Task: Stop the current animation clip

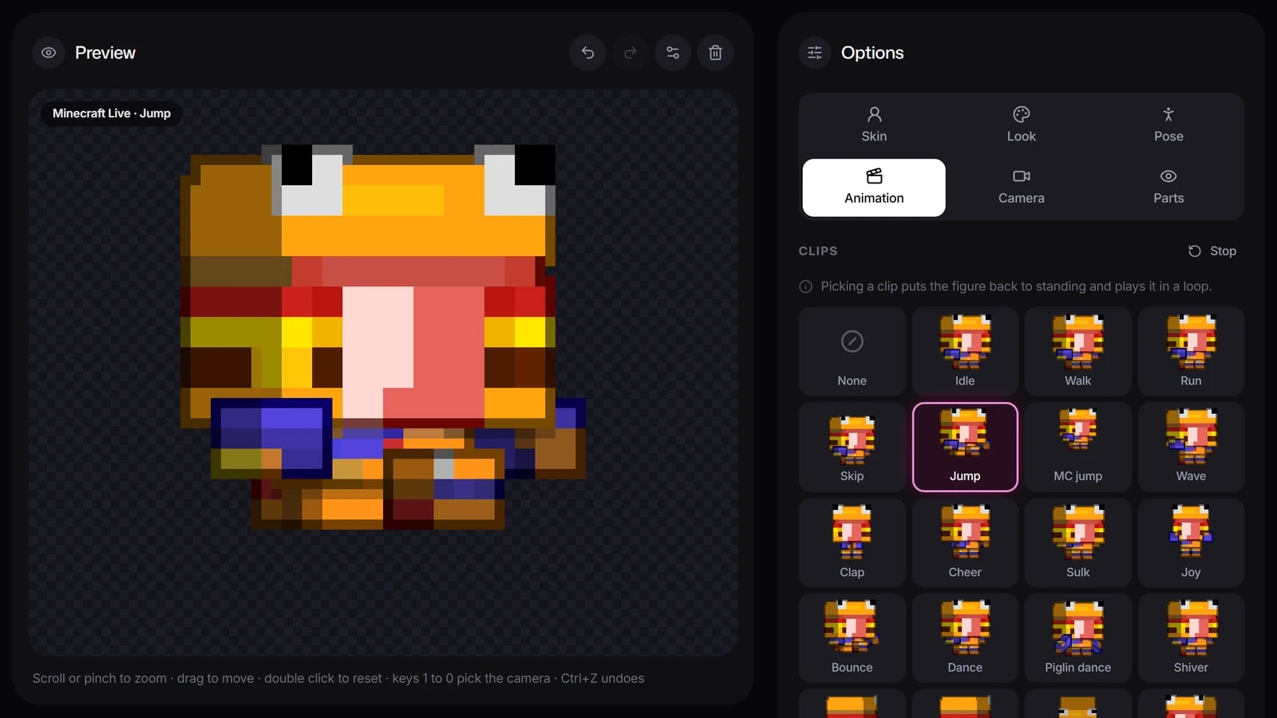Action: point(1212,251)
